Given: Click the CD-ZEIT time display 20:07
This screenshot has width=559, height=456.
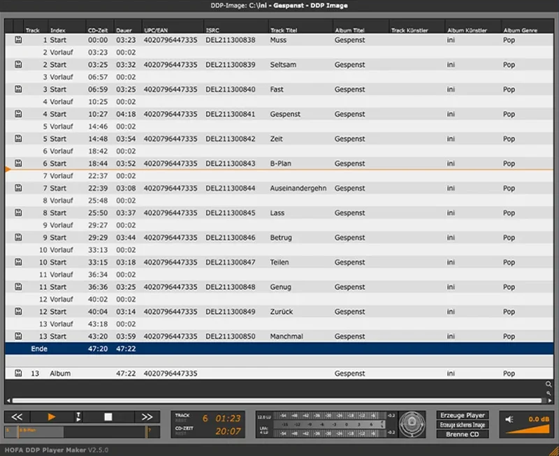Looking at the screenshot, I should (228, 432).
